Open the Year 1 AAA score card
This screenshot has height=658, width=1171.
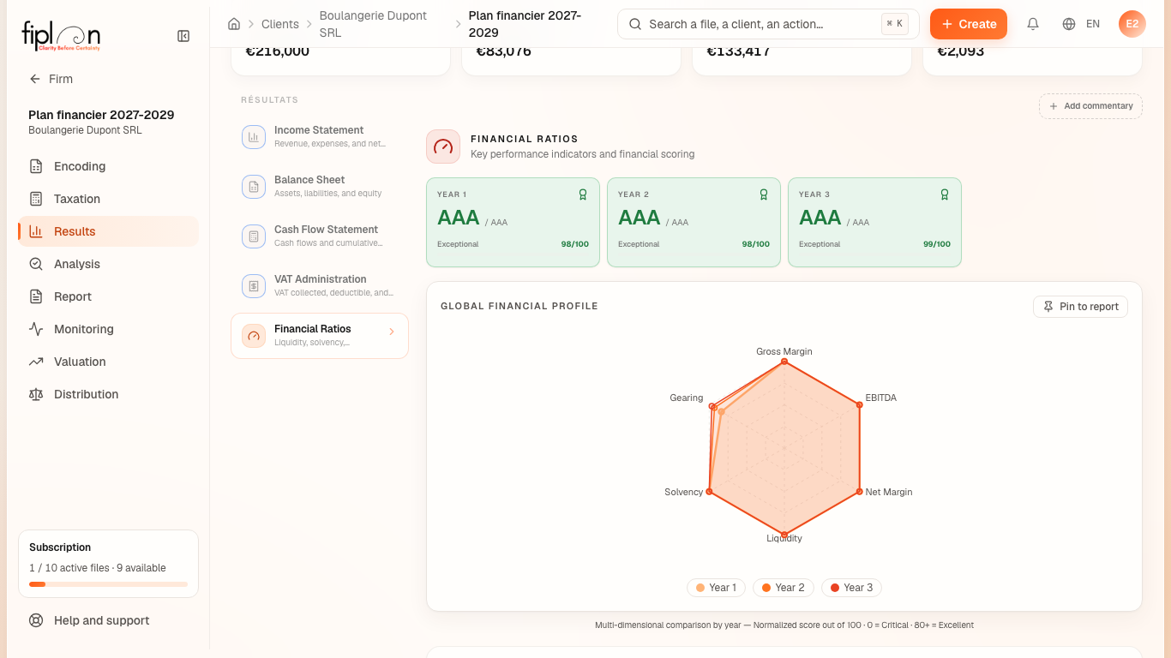(513, 222)
